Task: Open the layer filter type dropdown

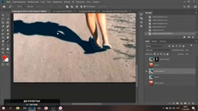Action: tap(154, 46)
